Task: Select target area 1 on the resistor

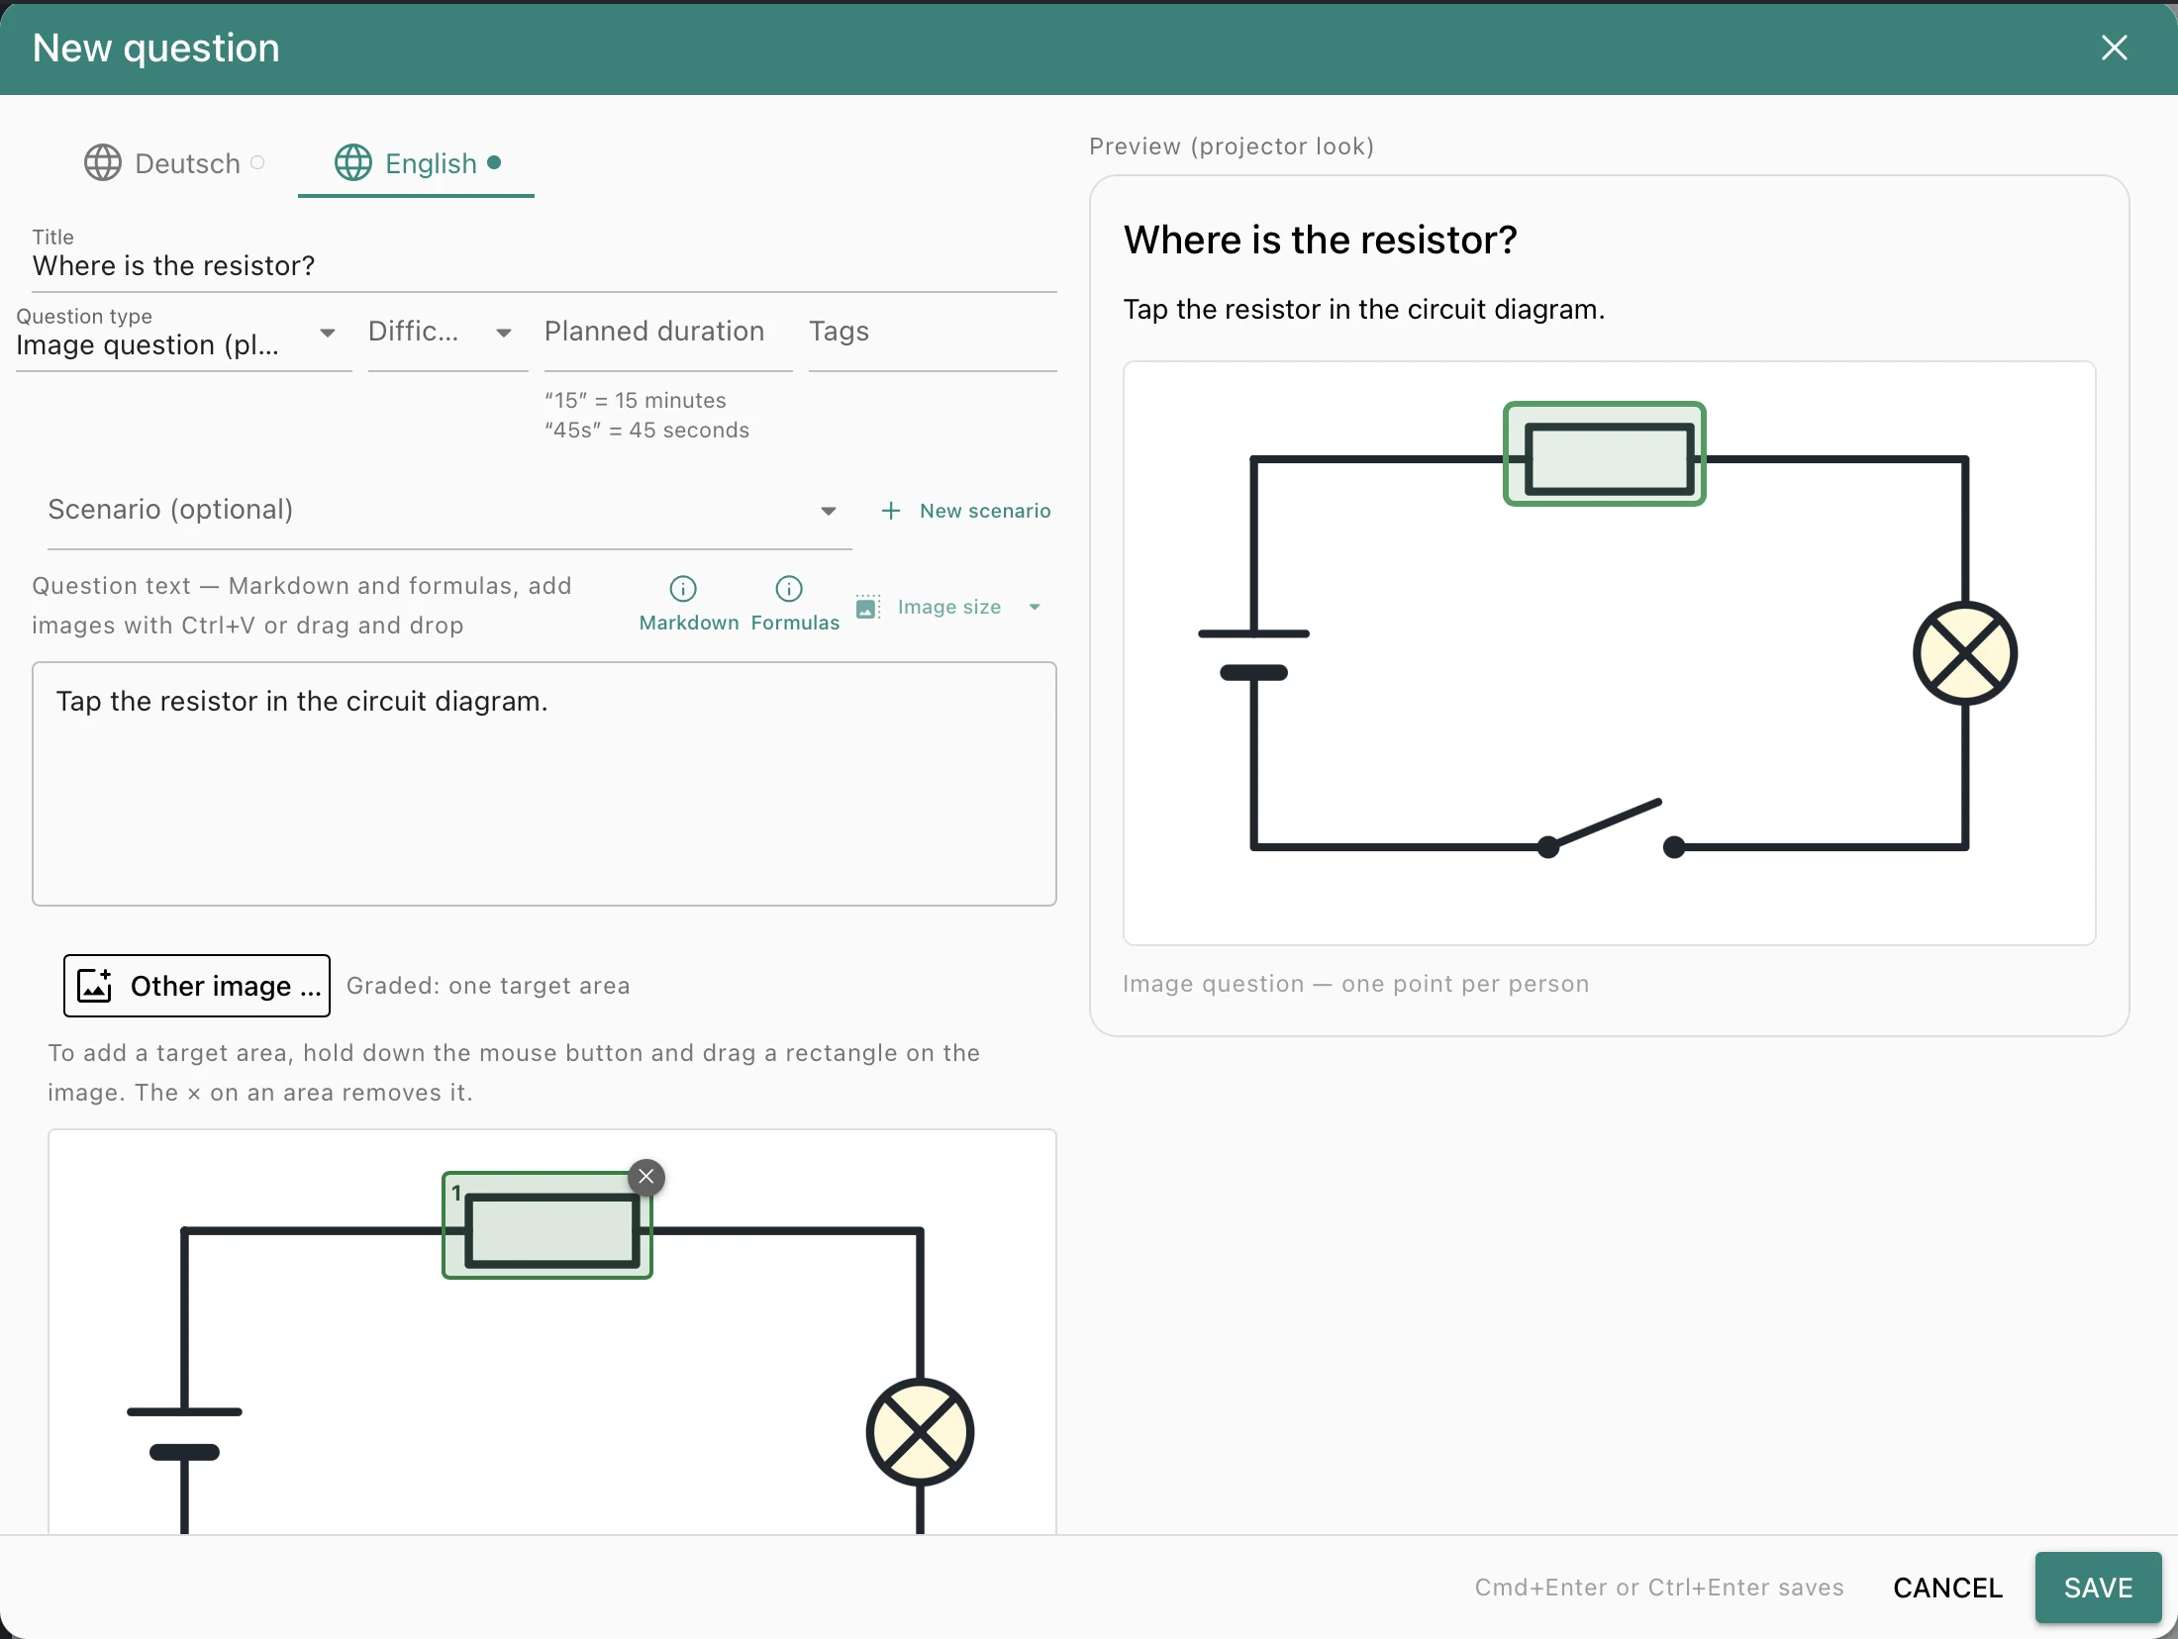Action: pyautogui.click(x=546, y=1226)
